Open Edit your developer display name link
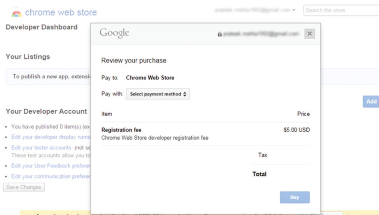Screen dimensions: 379x215 (x=51, y=137)
